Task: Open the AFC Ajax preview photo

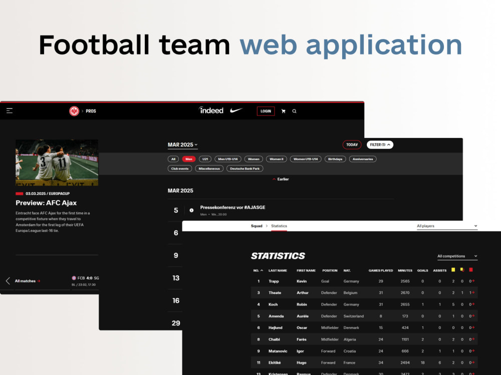Action: (x=57, y=162)
